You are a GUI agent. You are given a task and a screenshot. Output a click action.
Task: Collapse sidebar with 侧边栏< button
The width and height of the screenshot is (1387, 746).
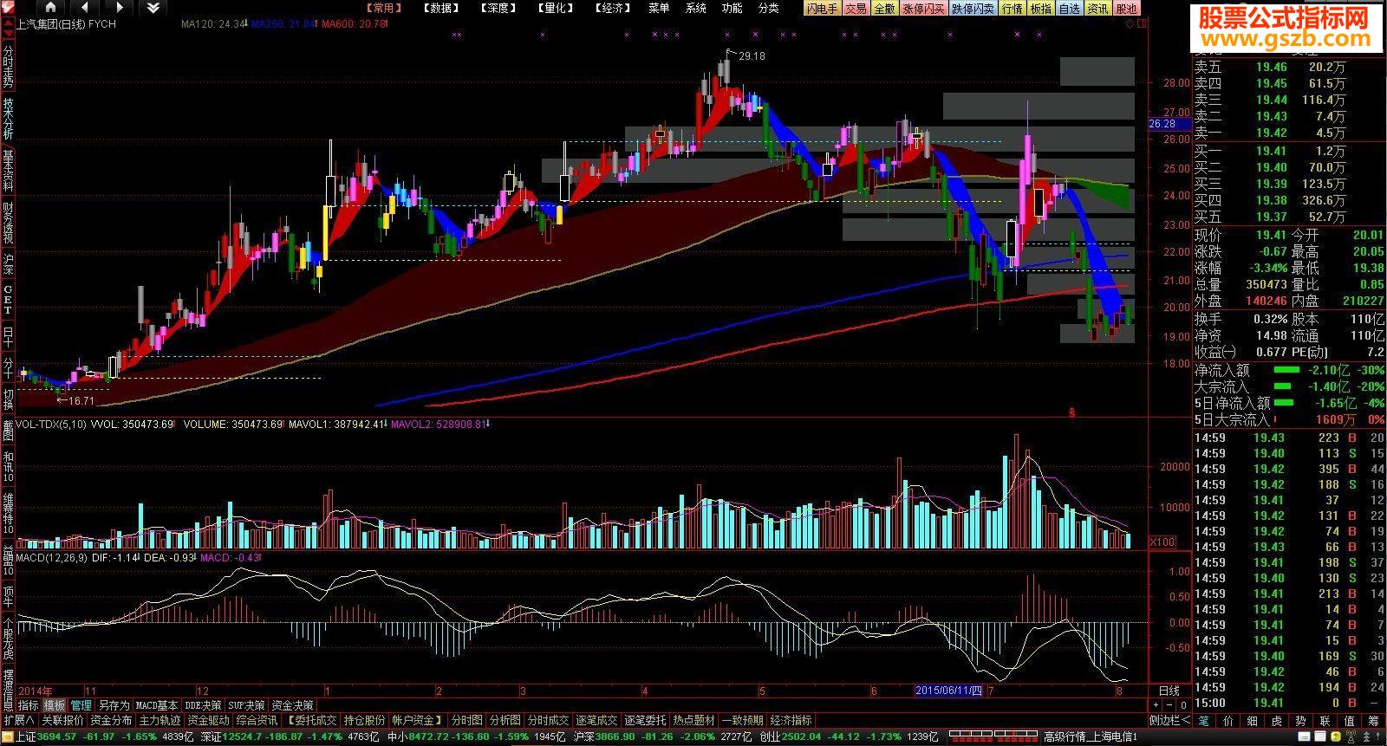1169,720
